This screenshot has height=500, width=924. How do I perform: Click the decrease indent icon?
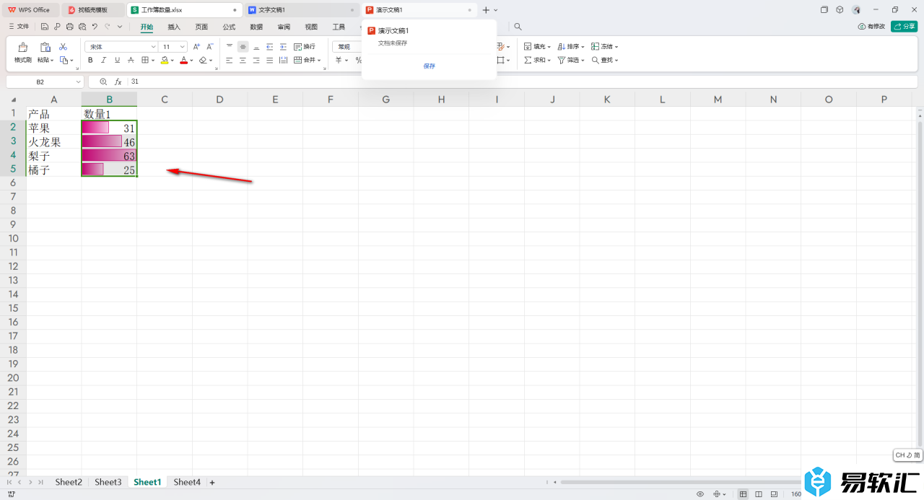(269, 46)
